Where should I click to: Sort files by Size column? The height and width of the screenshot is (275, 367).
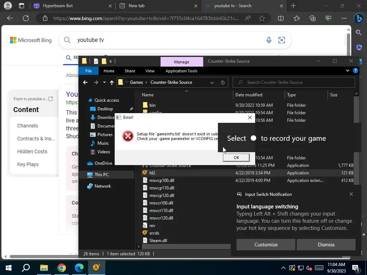[334, 95]
